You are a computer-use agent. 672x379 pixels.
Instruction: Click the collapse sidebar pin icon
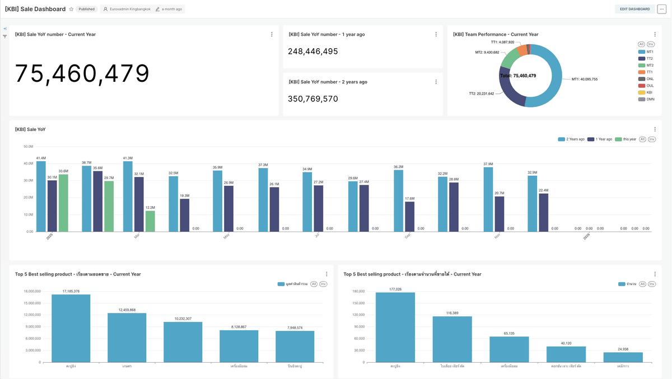4,29
